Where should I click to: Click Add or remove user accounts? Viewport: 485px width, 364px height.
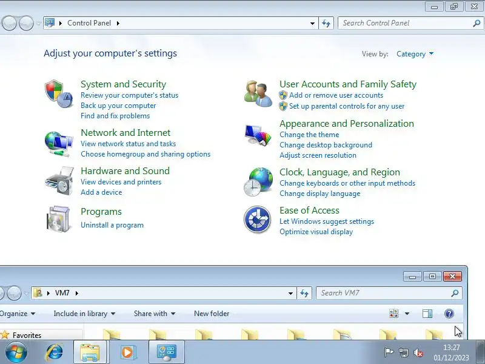pyautogui.click(x=336, y=95)
